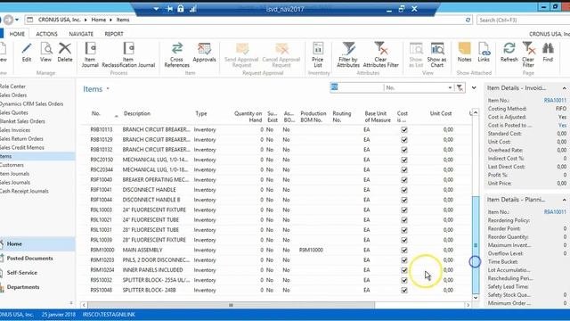Toggle Cost is Adjusted checkbox for R9M10000
Screen dimensions: 570x321
tap(404, 250)
